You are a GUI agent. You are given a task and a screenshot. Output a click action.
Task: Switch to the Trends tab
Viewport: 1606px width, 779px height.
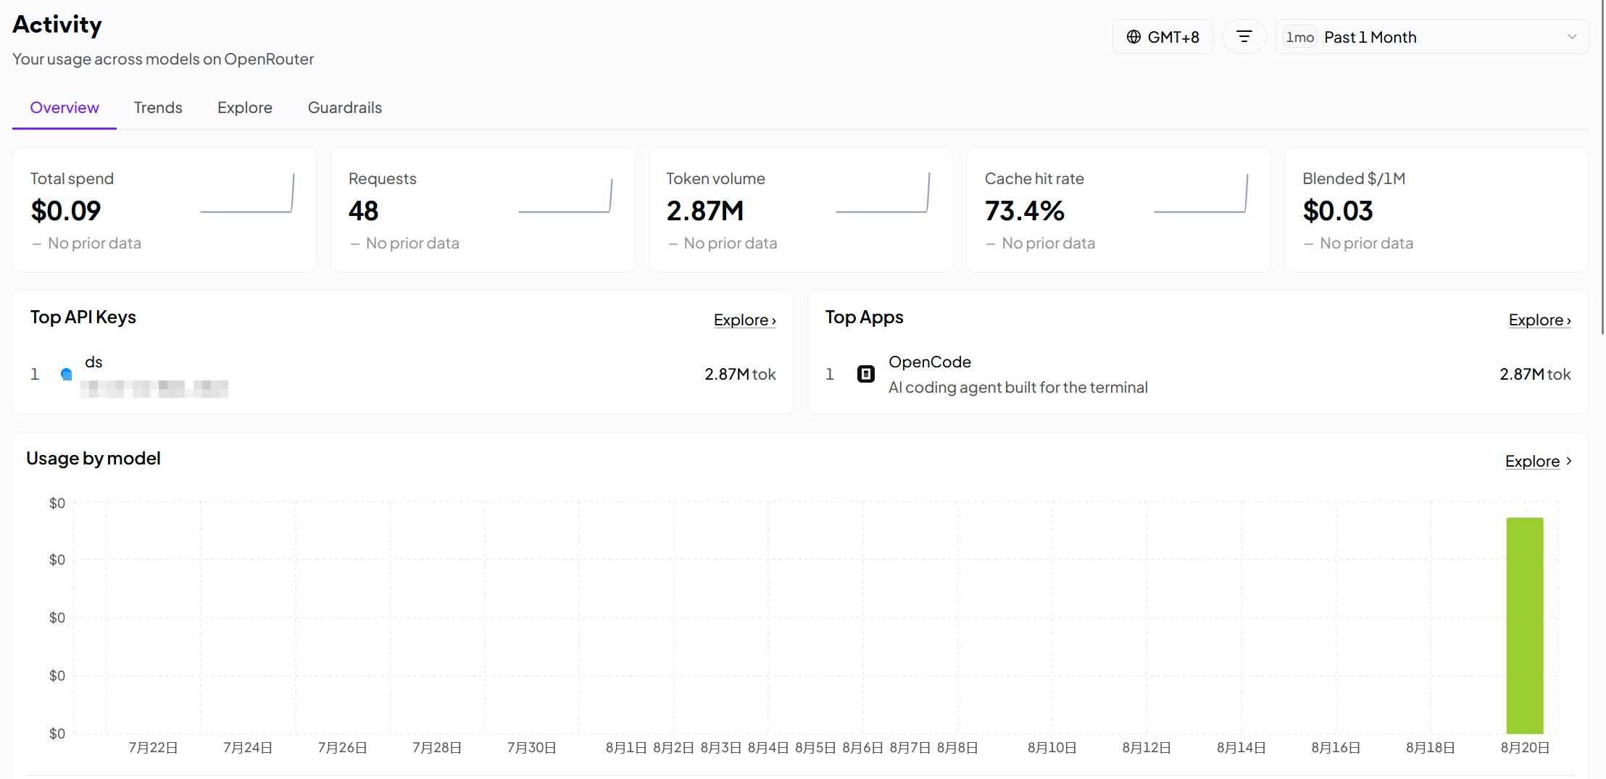(158, 108)
